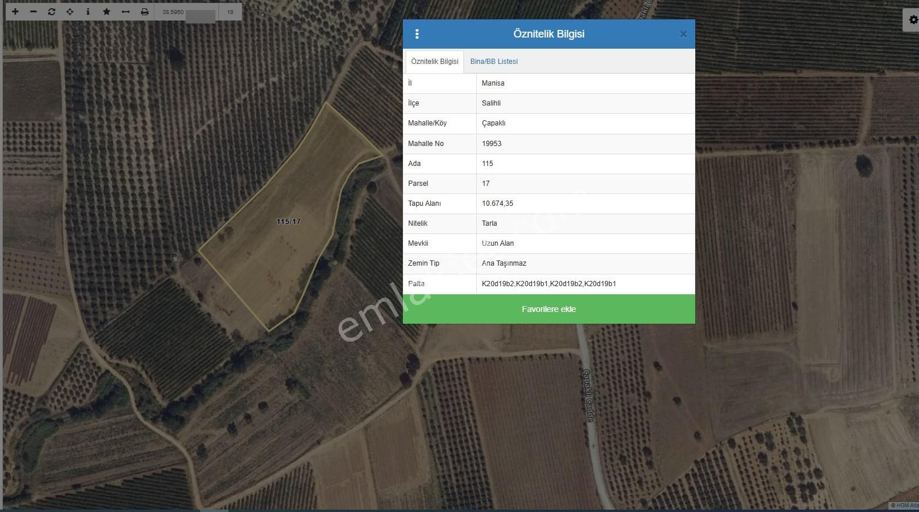Image resolution: width=919 pixels, height=512 pixels.
Task: Close the Öznitelik Bilgisi dialog
Action: tap(683, 34)
